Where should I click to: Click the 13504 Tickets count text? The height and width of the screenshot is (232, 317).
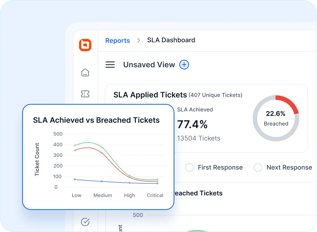[x=199, y=138]
